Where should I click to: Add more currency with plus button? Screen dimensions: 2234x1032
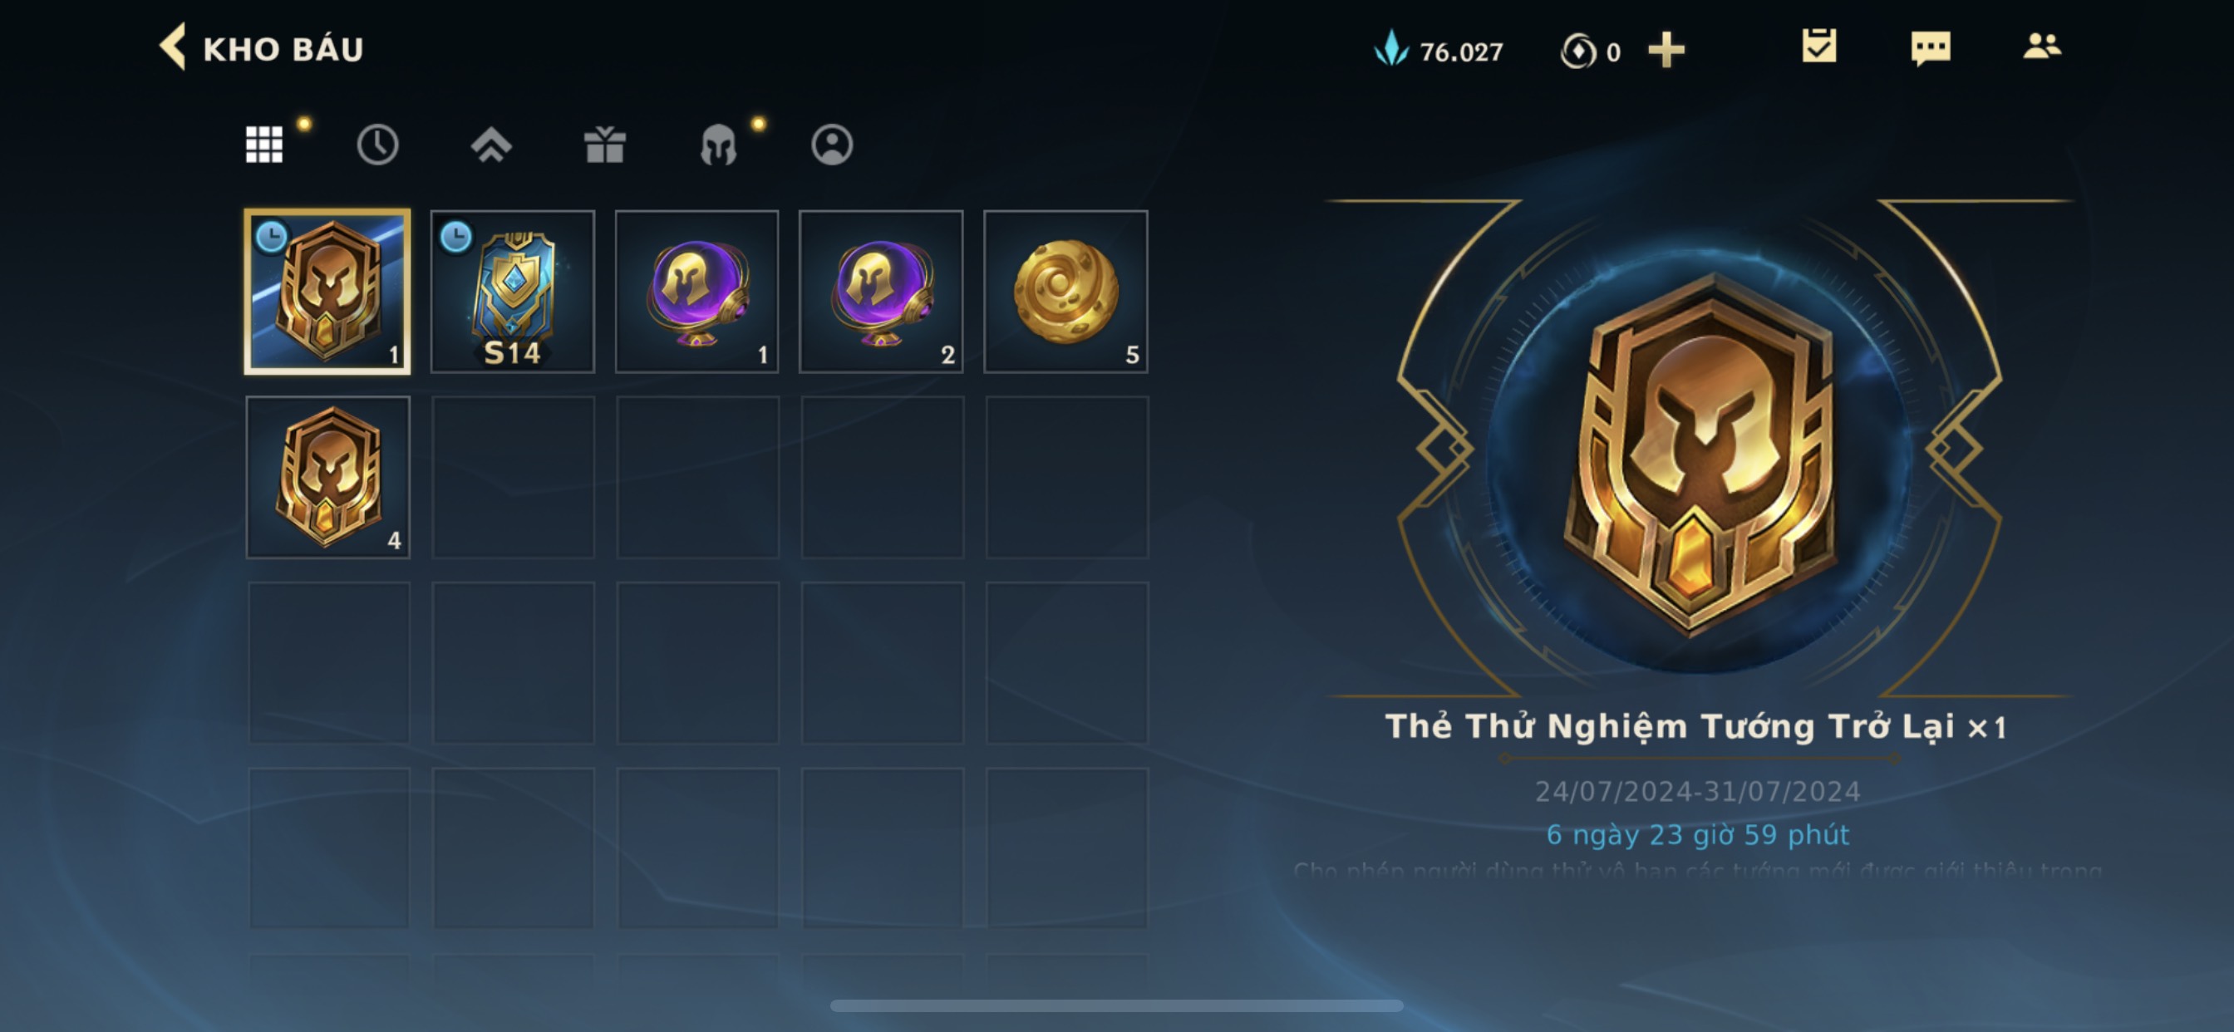(x=1666, y=51)
